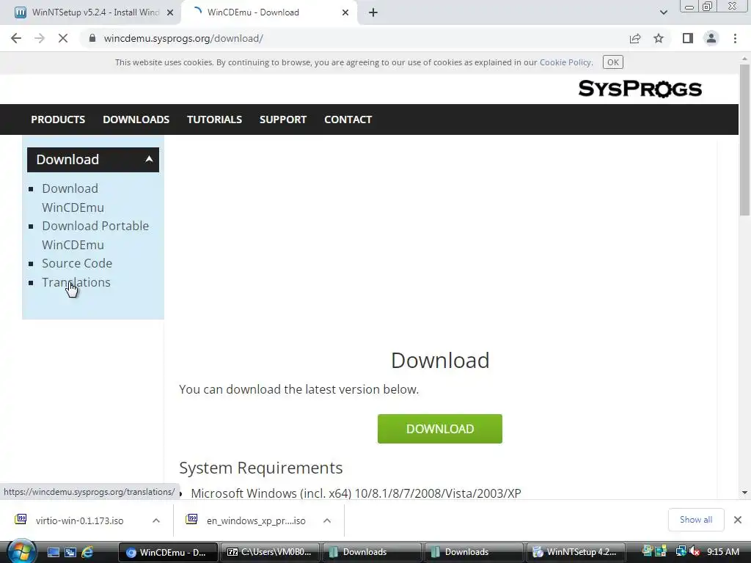751x563 pixels.
Task: Click the forward navigation arrow
Action: pyautogui.click(x=40, y=38)
